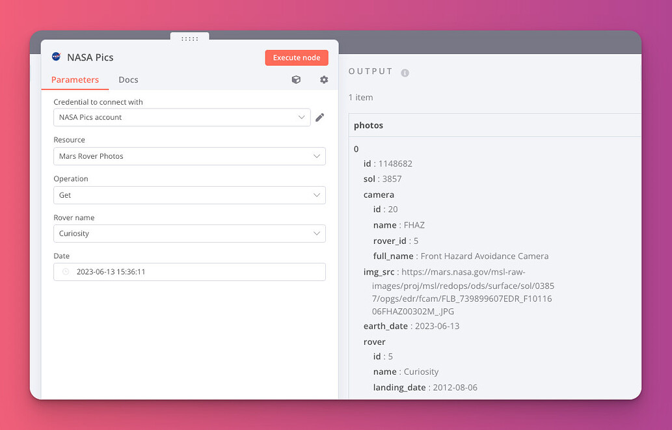Open the Resource dropdown showing Mars Rover Photos
Screen dimensions: 672x430
(x=189, y=156)
